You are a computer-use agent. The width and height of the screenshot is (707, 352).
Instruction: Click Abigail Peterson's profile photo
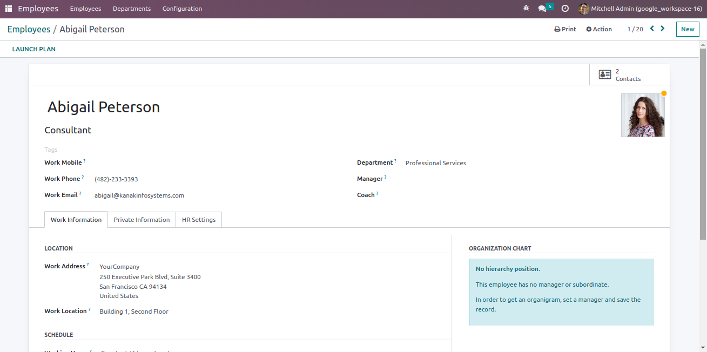(x=643, y=115)
